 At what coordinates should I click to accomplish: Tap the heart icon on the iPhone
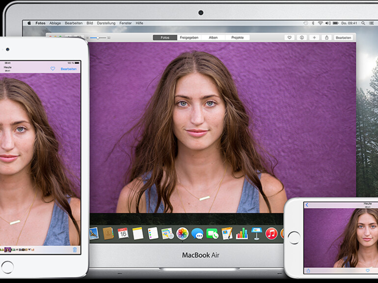pos(368,270)
